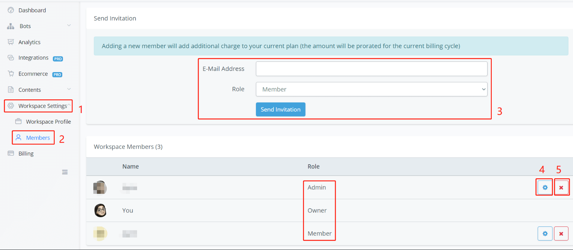Click the Ecommerce shopping cart icon
Image resolution: width=573 pixels, height=250 pixels.
pos(11,74)
